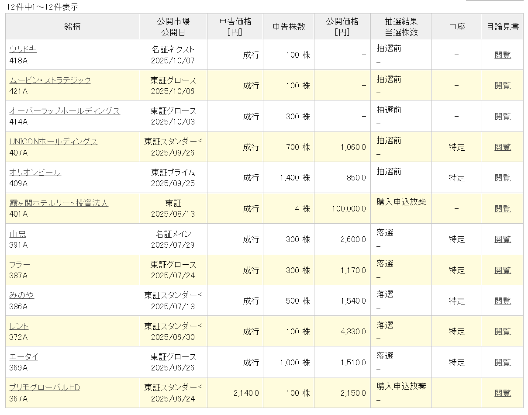
Task: Click the 山忠 stock name link
Action: (x=17, y=234)
